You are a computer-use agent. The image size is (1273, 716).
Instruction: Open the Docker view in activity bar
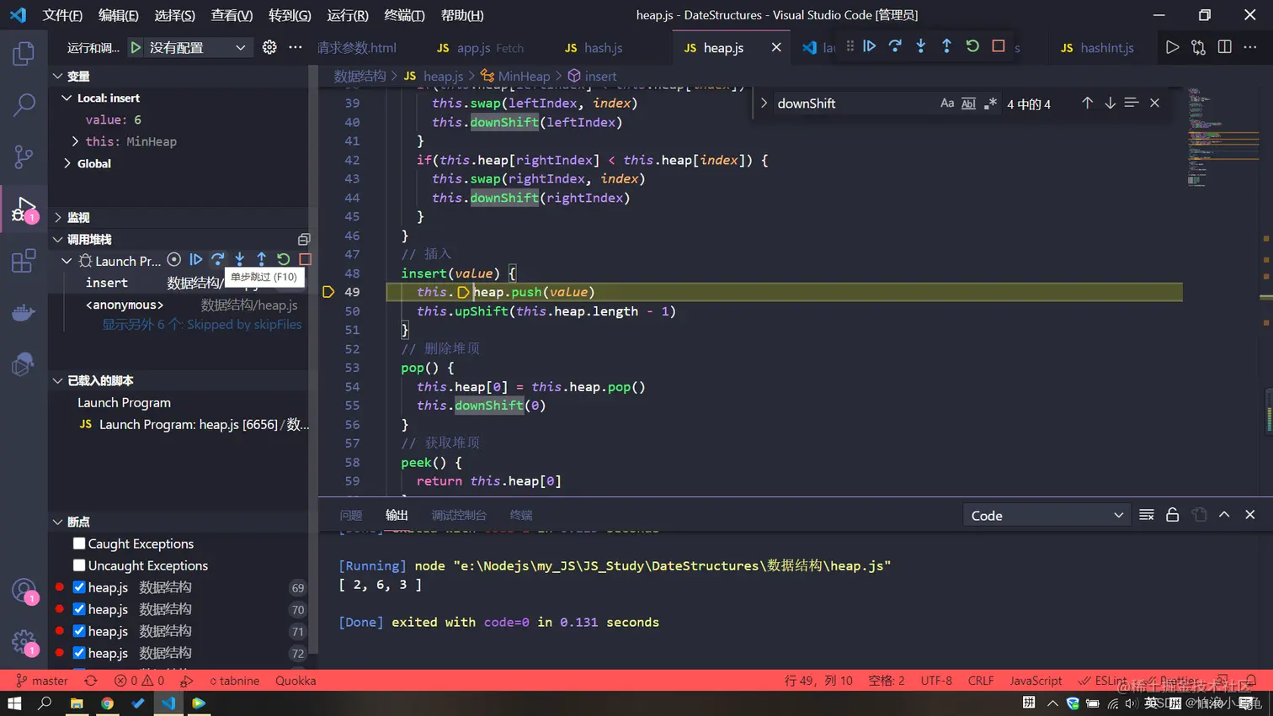24,312
